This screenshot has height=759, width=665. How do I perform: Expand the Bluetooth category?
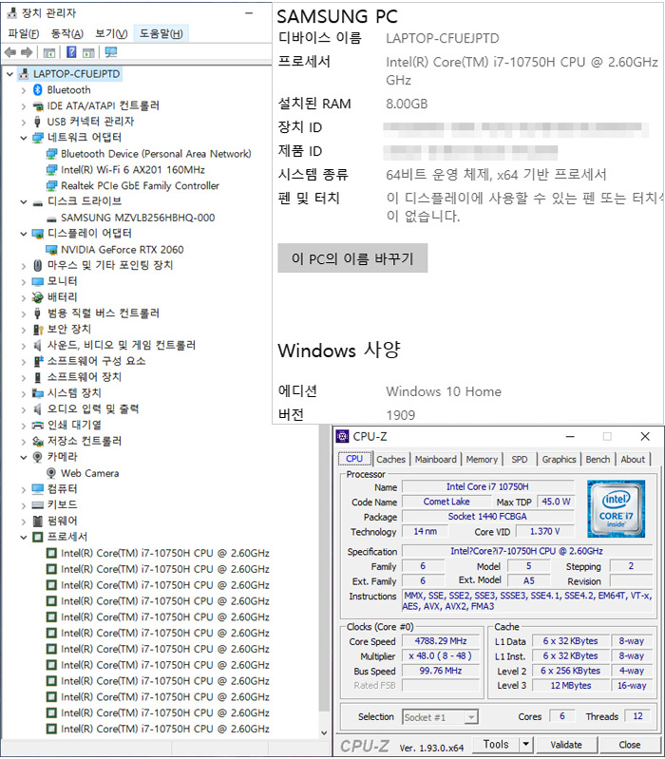(x=23, y=90)
